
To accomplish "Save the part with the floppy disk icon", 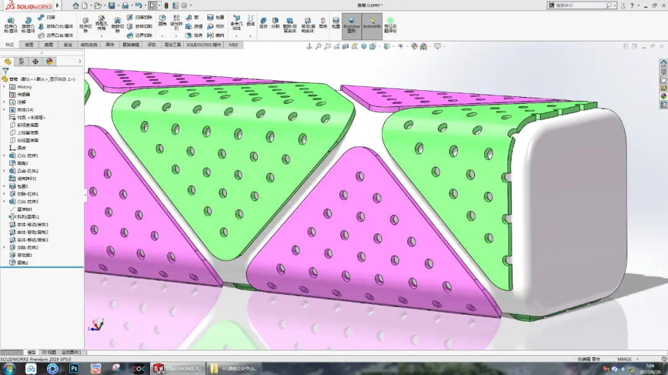I will point(111,6).
